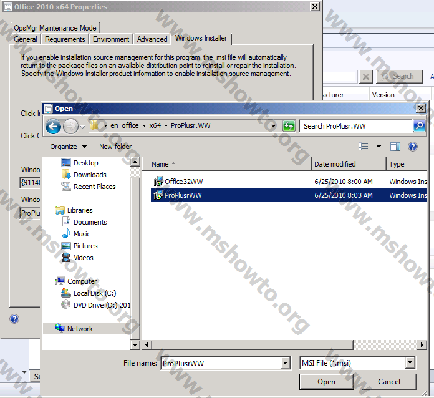Screen dimensions: 434x398
Task: Click the Music note icon
Action: point(66,234)
